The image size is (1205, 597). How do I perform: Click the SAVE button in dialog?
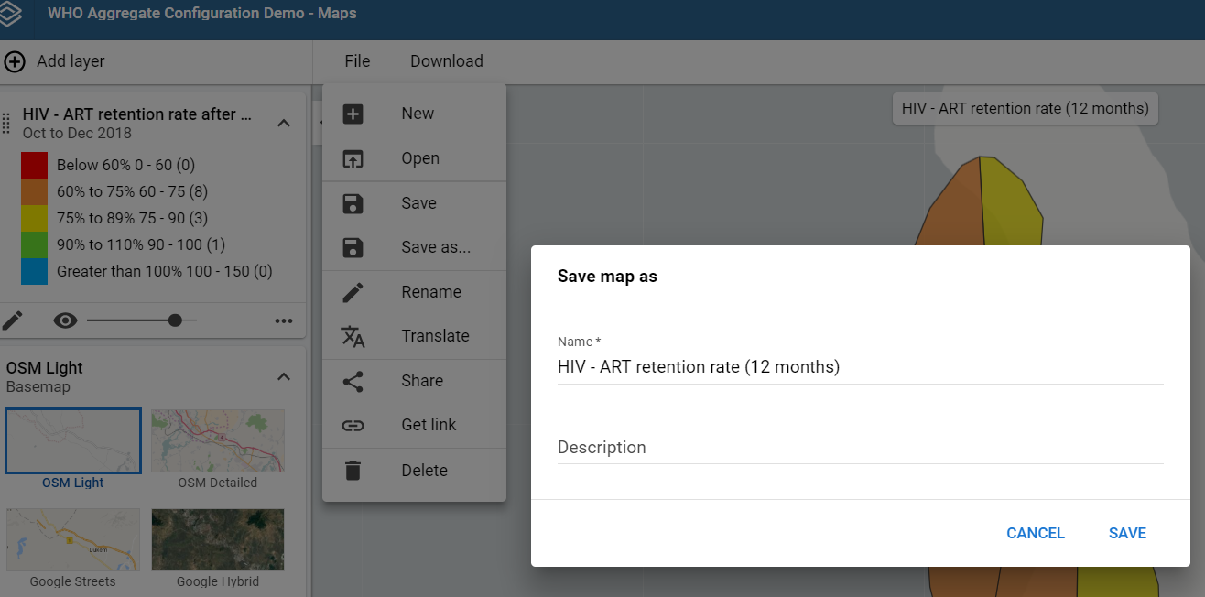point(1127,533)
